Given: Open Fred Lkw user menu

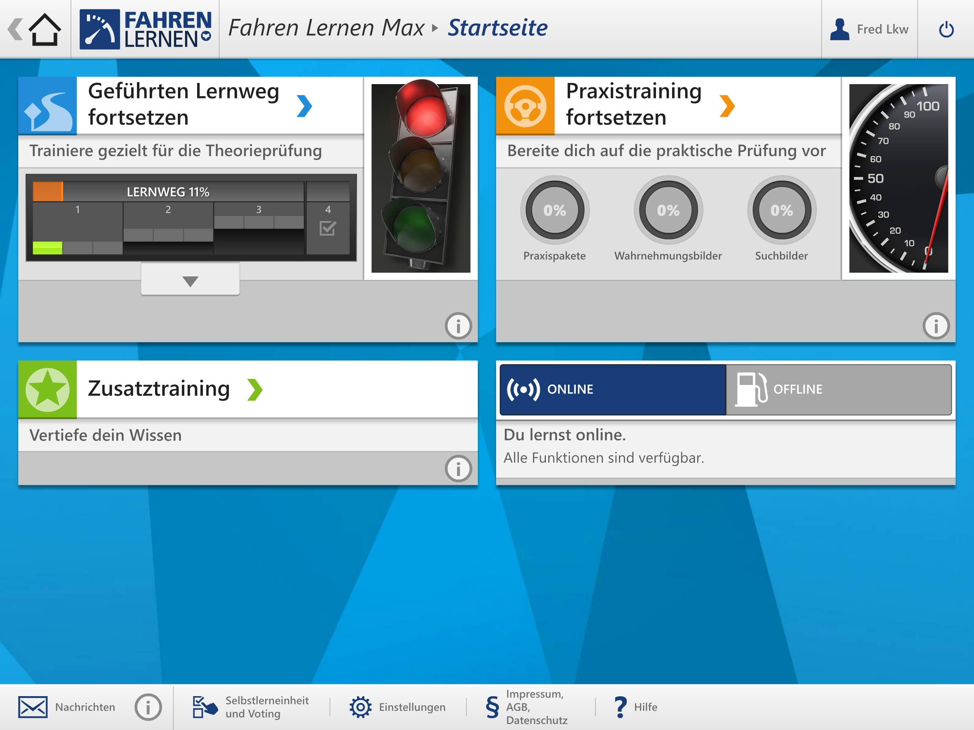Looking at the screenshot, I should [x=869, y=30].
